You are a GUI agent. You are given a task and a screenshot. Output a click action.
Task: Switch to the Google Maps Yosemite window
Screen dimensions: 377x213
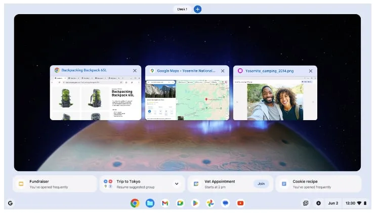[x=187, y=92]
